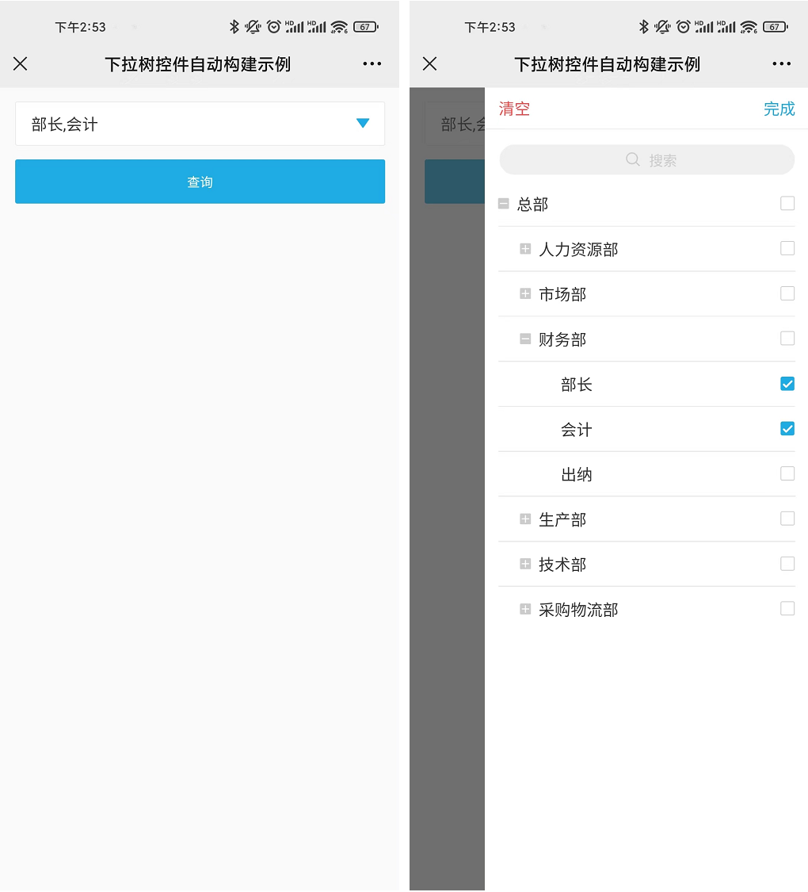Expand the 生产部 node
808x892 pixels.
click(x=525, y=519)
